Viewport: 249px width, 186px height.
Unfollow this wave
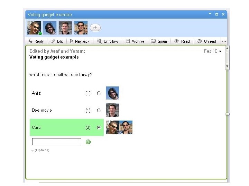click(108, 41)
